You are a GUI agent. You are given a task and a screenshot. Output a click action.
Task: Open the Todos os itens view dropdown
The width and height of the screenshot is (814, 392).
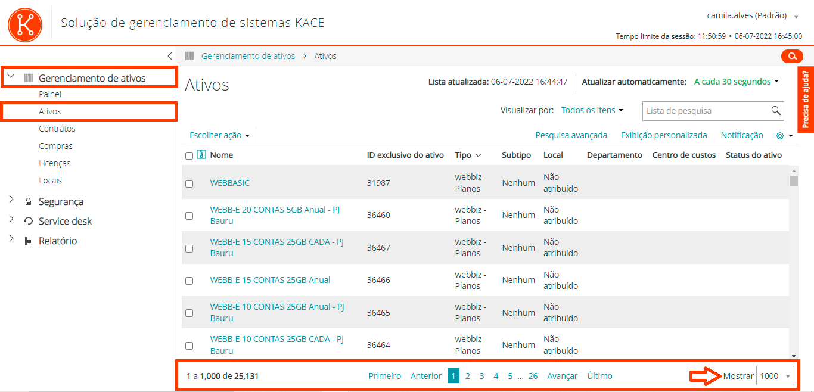tap(592, 110)
